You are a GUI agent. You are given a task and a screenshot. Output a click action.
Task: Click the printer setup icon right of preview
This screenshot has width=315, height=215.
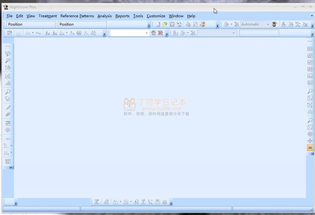click(x=202, y=24)
